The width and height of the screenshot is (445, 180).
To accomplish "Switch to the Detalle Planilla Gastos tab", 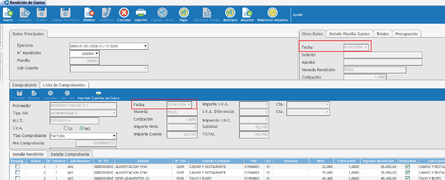I will click(x=349, y=34).
